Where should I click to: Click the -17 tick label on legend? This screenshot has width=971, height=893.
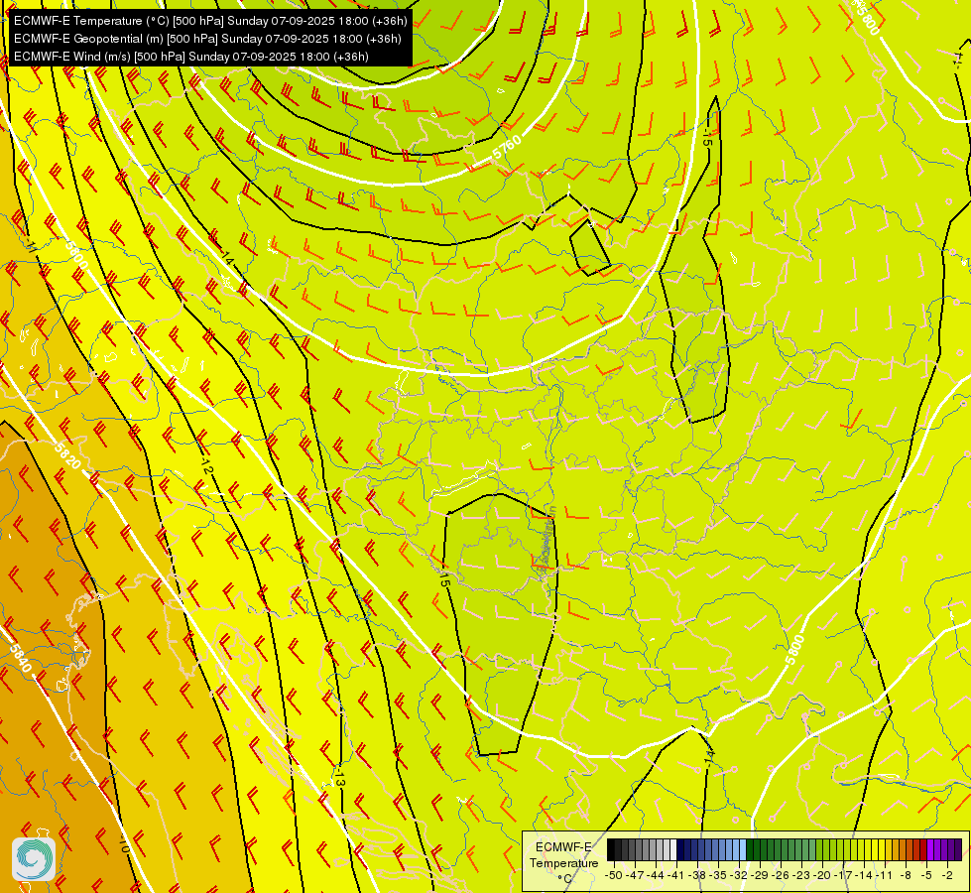[x=843, y=876]
